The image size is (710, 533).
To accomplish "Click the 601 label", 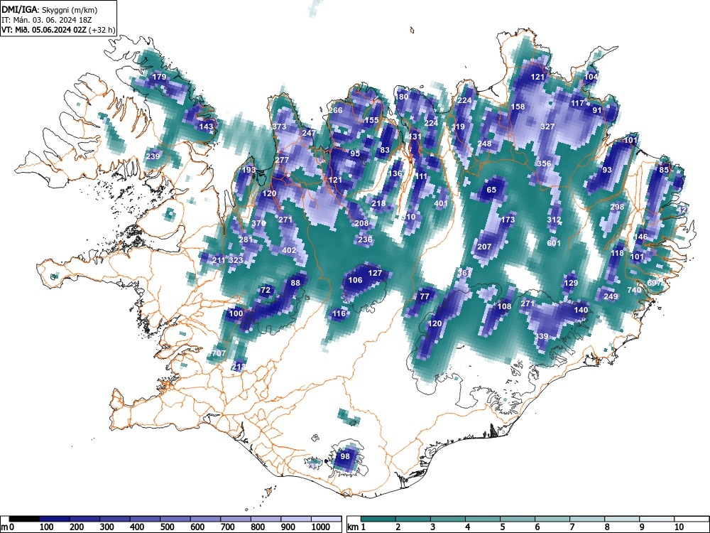I will click(554, 243).
